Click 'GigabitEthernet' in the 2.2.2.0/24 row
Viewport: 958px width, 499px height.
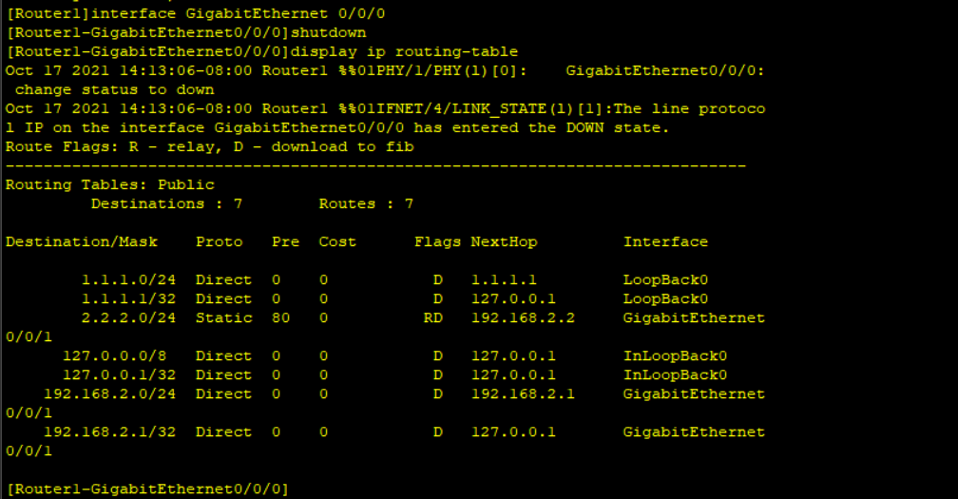coord(694,317)
